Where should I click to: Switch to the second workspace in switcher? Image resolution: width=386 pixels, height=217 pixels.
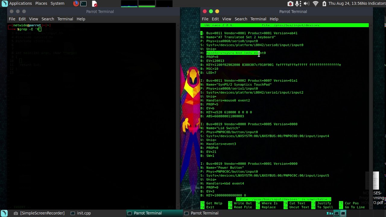tap(343, 213)
